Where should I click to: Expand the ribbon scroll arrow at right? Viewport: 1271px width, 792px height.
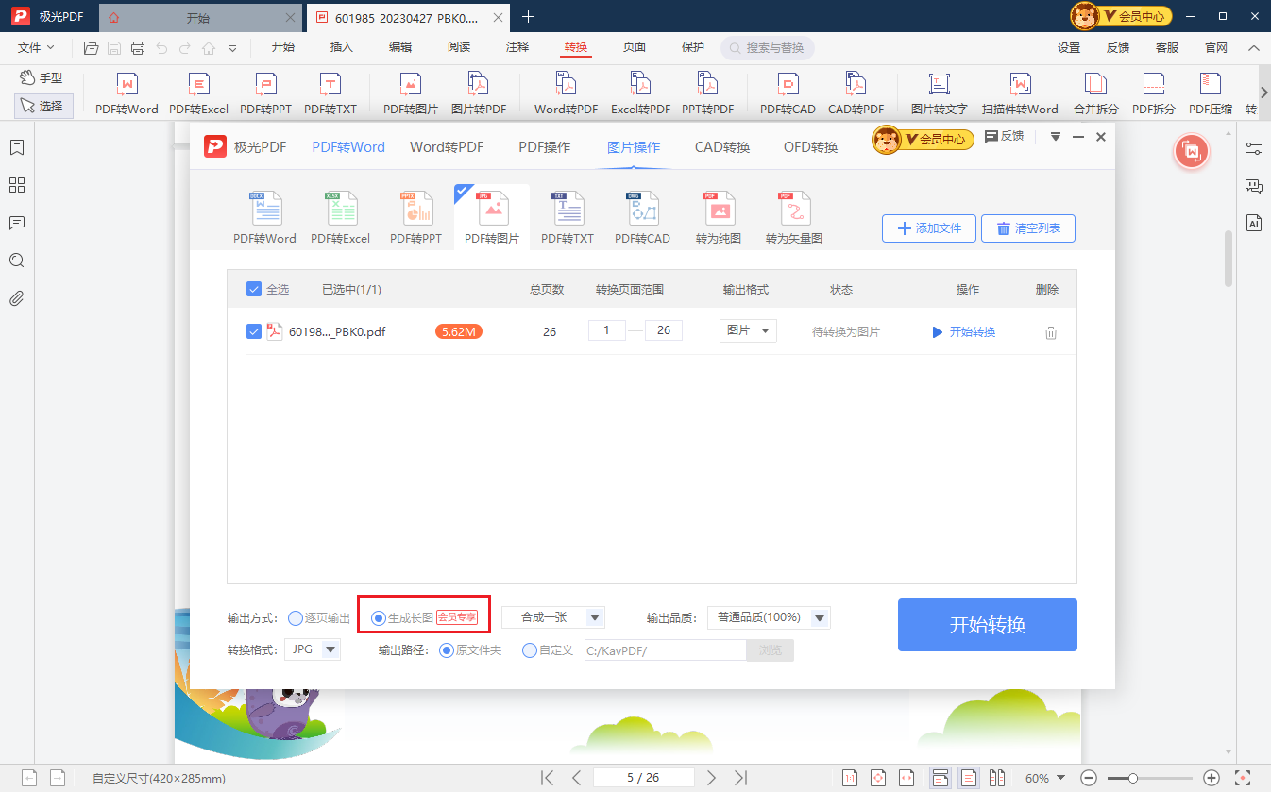tap(1263, 92)
